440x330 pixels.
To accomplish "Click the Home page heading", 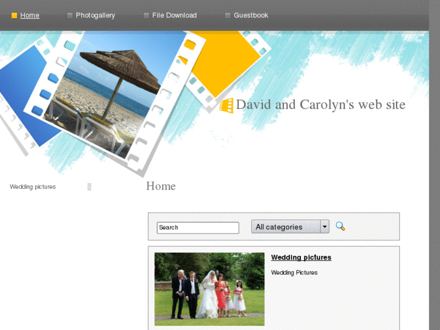I will (x=161, y=186).
